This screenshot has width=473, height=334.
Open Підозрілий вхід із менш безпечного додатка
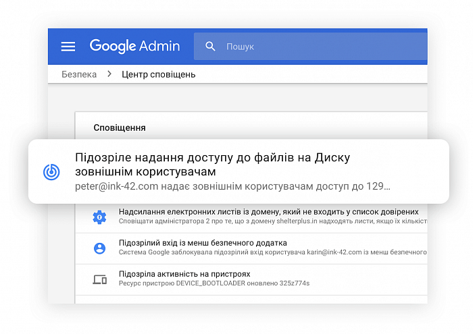pos(203,243)
